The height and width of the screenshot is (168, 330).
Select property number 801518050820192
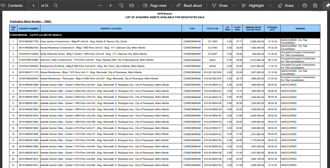coord(29,48)
